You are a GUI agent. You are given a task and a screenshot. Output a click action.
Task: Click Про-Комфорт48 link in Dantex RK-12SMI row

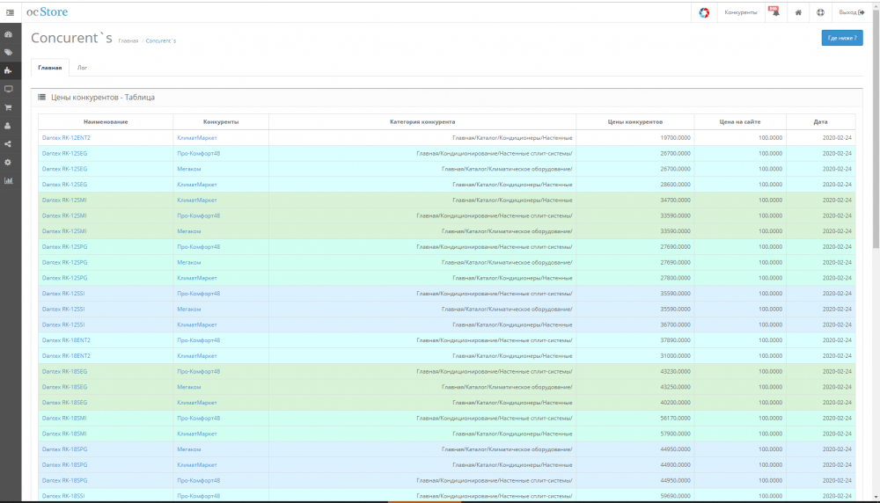(199, 216)
